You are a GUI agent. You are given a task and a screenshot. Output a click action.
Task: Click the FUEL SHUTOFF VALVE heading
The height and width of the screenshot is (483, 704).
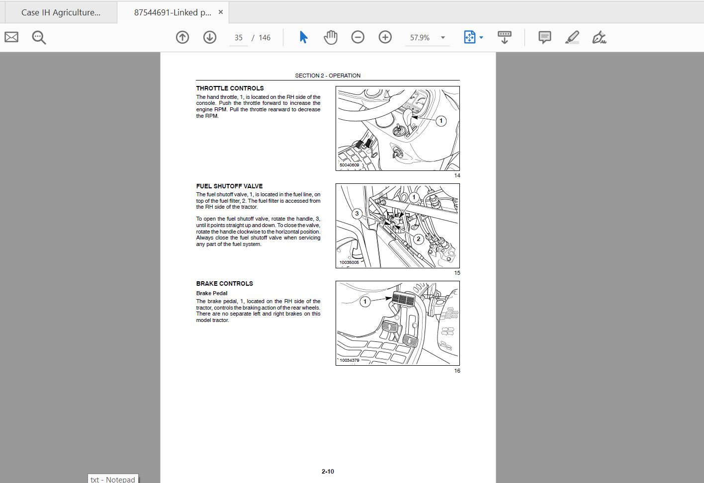point(229,186)
